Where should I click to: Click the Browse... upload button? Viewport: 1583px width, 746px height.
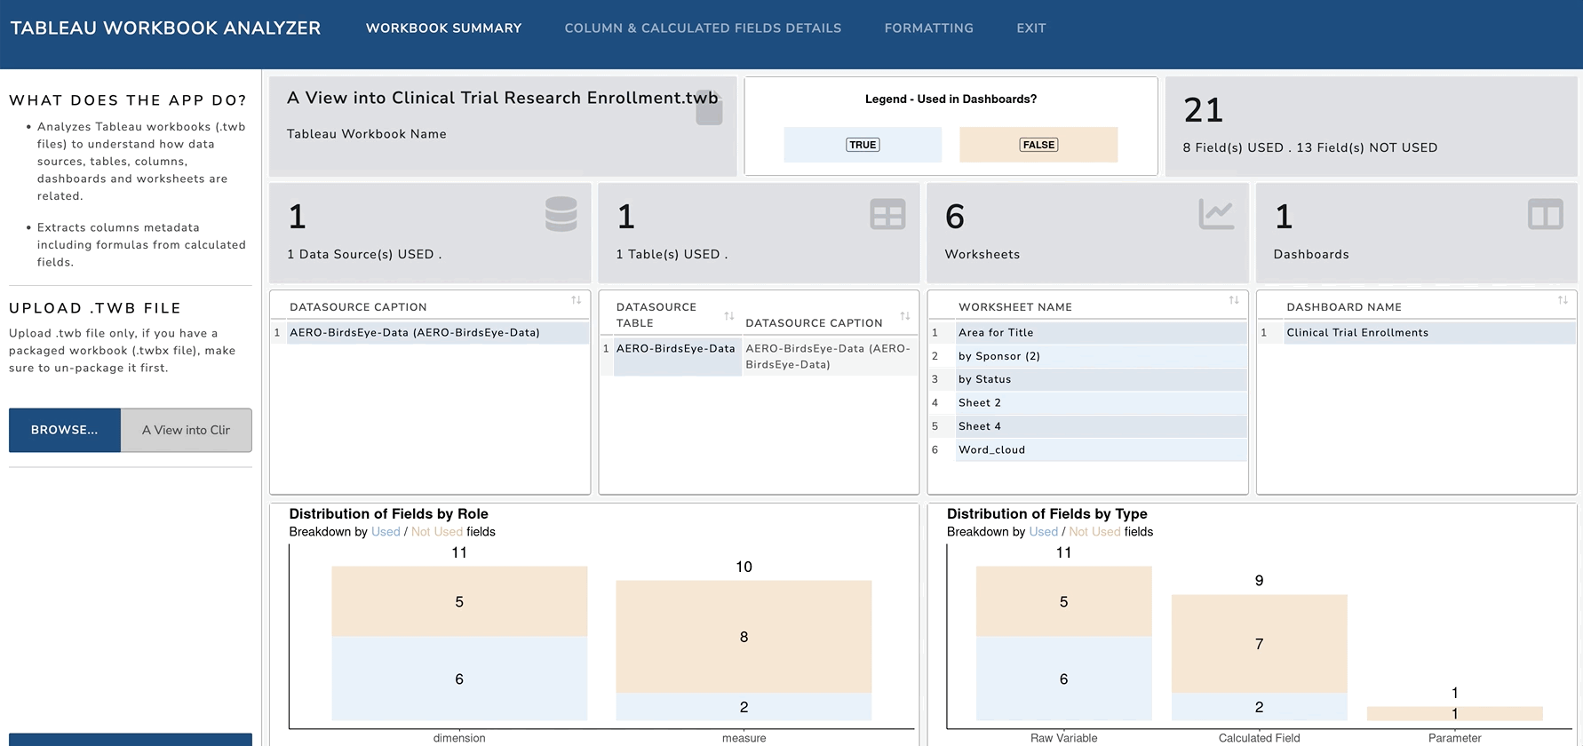pyautogui.click(x=65, y=430)
